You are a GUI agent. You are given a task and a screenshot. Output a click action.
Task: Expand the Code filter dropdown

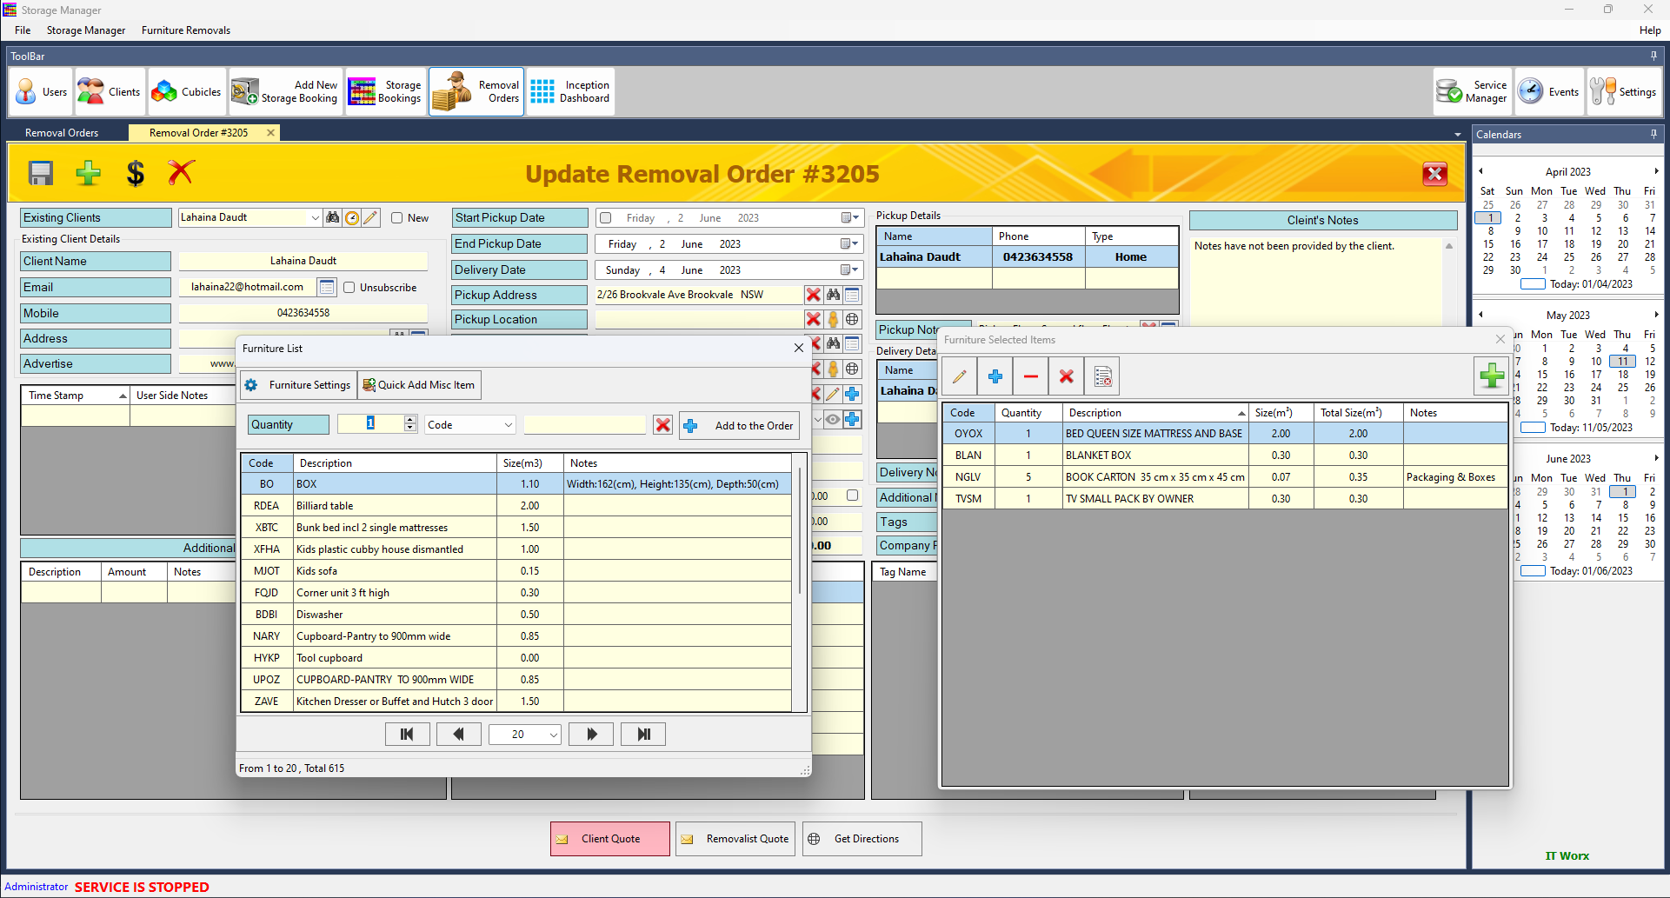coord(508,425)
